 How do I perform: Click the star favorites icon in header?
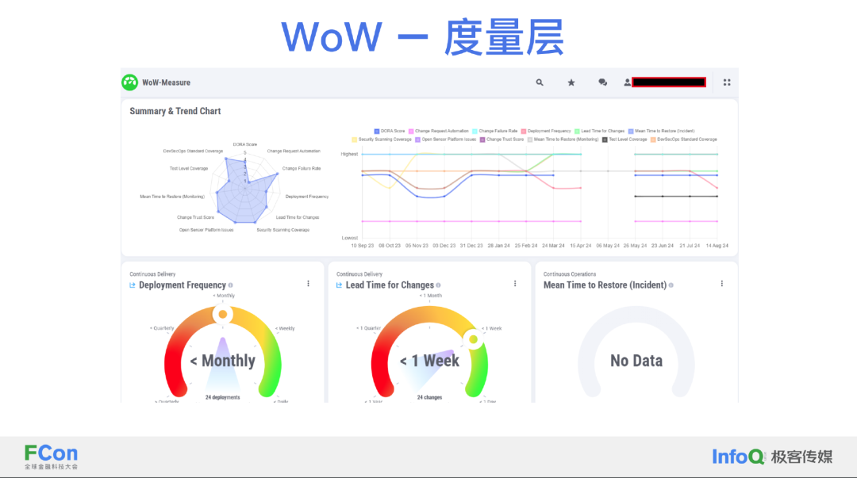(x=571, y=82)
